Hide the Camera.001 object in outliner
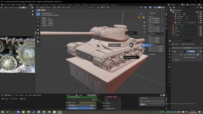 coord(199,16)
